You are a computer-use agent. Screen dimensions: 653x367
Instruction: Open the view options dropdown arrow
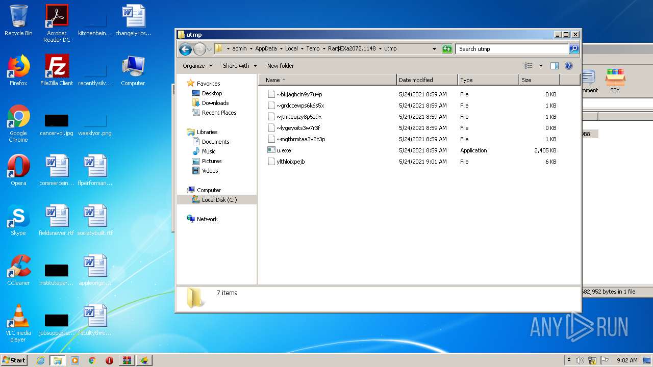pos(541,66)
